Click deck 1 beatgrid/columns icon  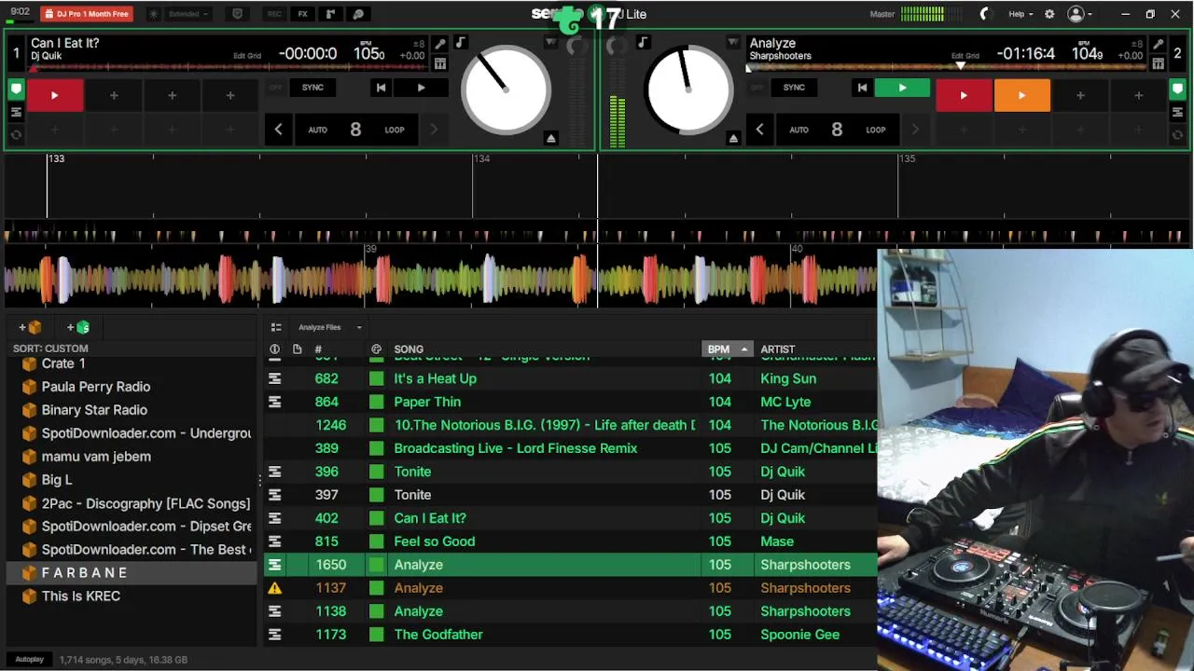(x=440, y=63)
